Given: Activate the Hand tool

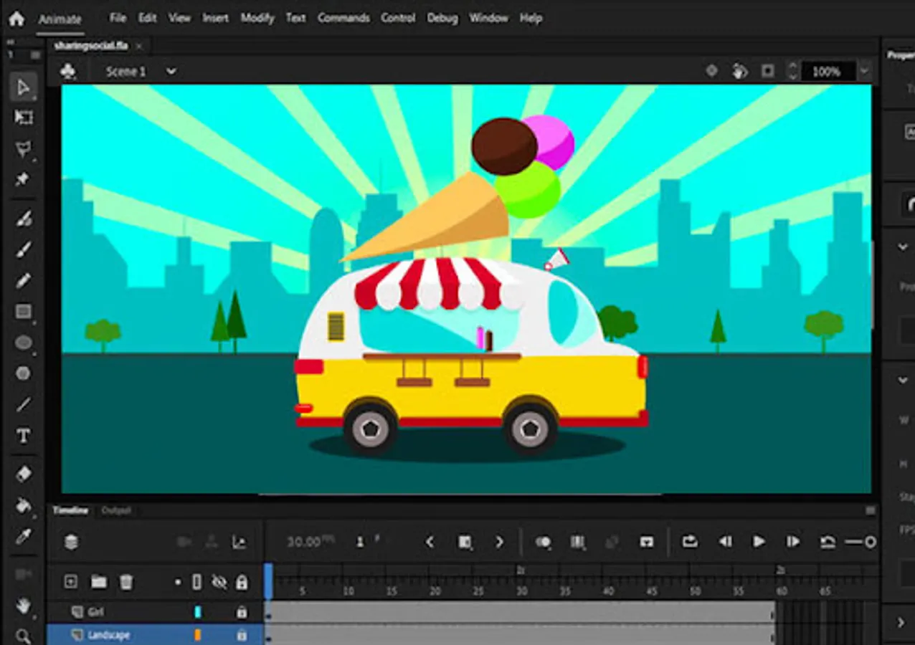Looking at the screenshot, I should pos(24,606).
